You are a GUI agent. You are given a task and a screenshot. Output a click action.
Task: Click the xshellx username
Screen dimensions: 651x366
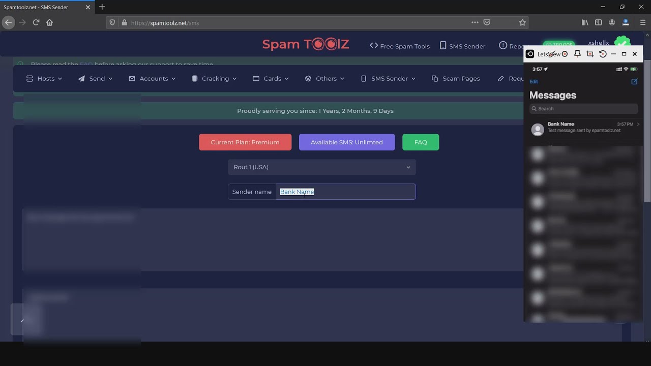coord(599,43)
